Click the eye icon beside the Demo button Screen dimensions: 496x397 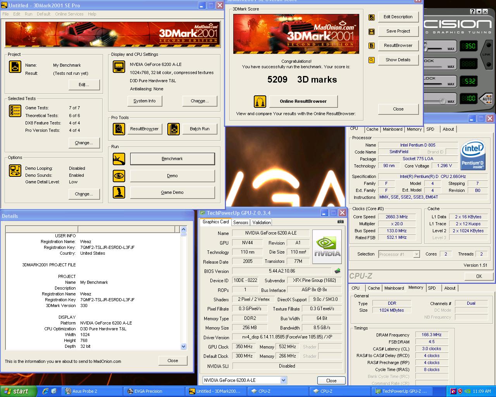(119, 176)
